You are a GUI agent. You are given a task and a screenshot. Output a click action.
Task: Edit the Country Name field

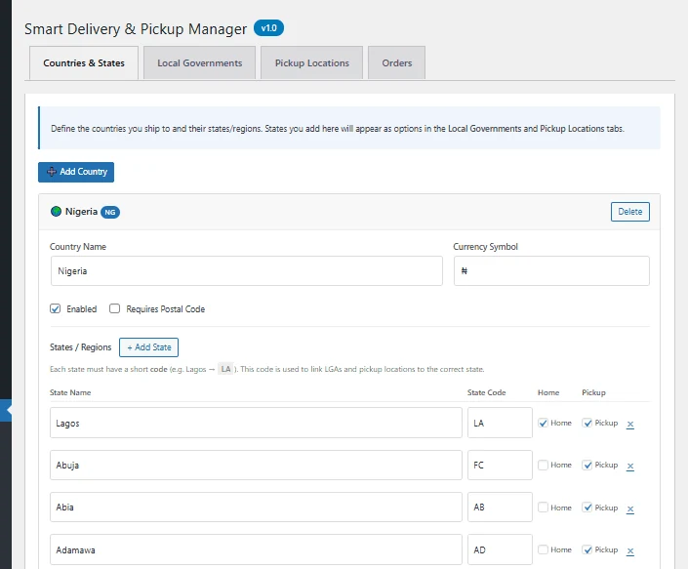point(247,271)
